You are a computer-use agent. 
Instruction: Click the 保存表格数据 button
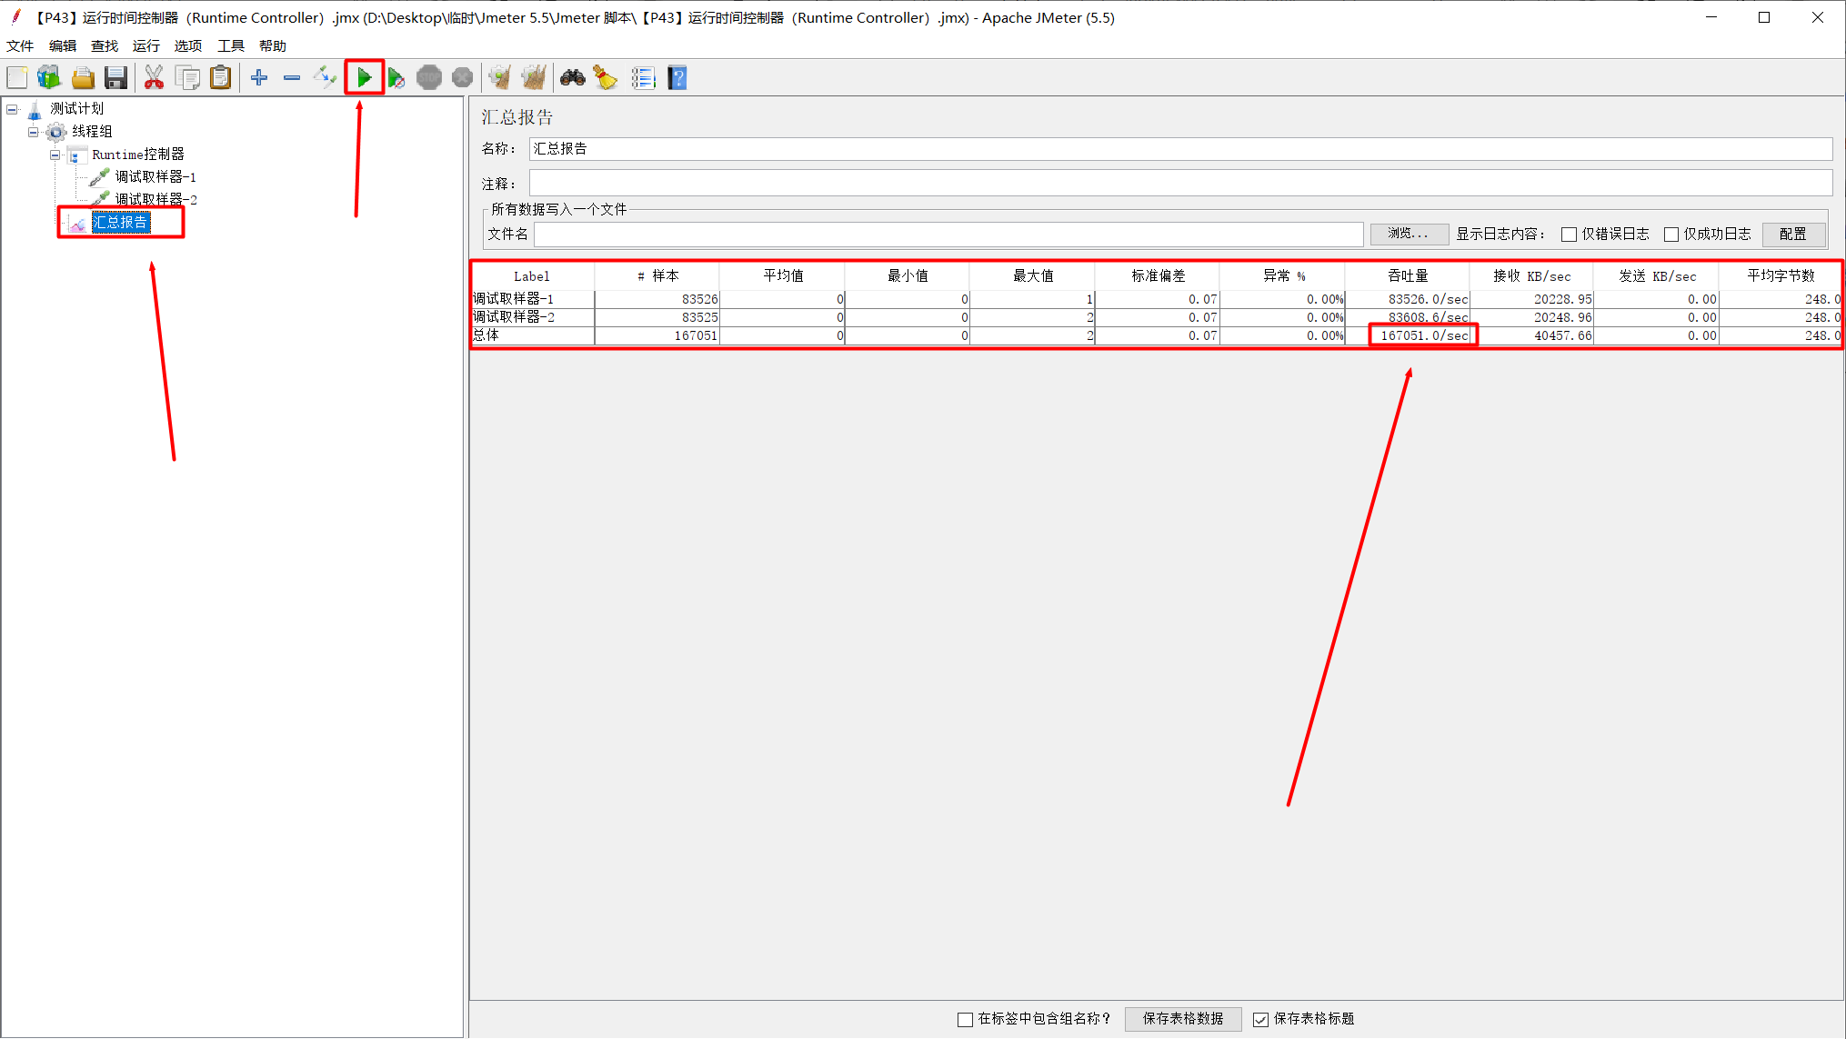pyautogui.click(x=1182, y=1019)
